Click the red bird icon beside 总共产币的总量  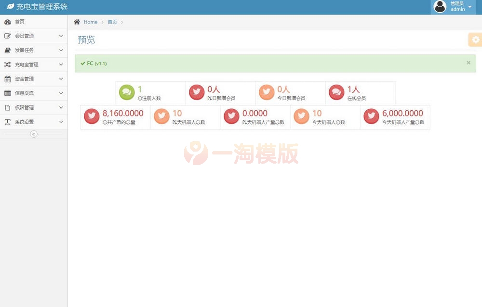coord(91,116)
